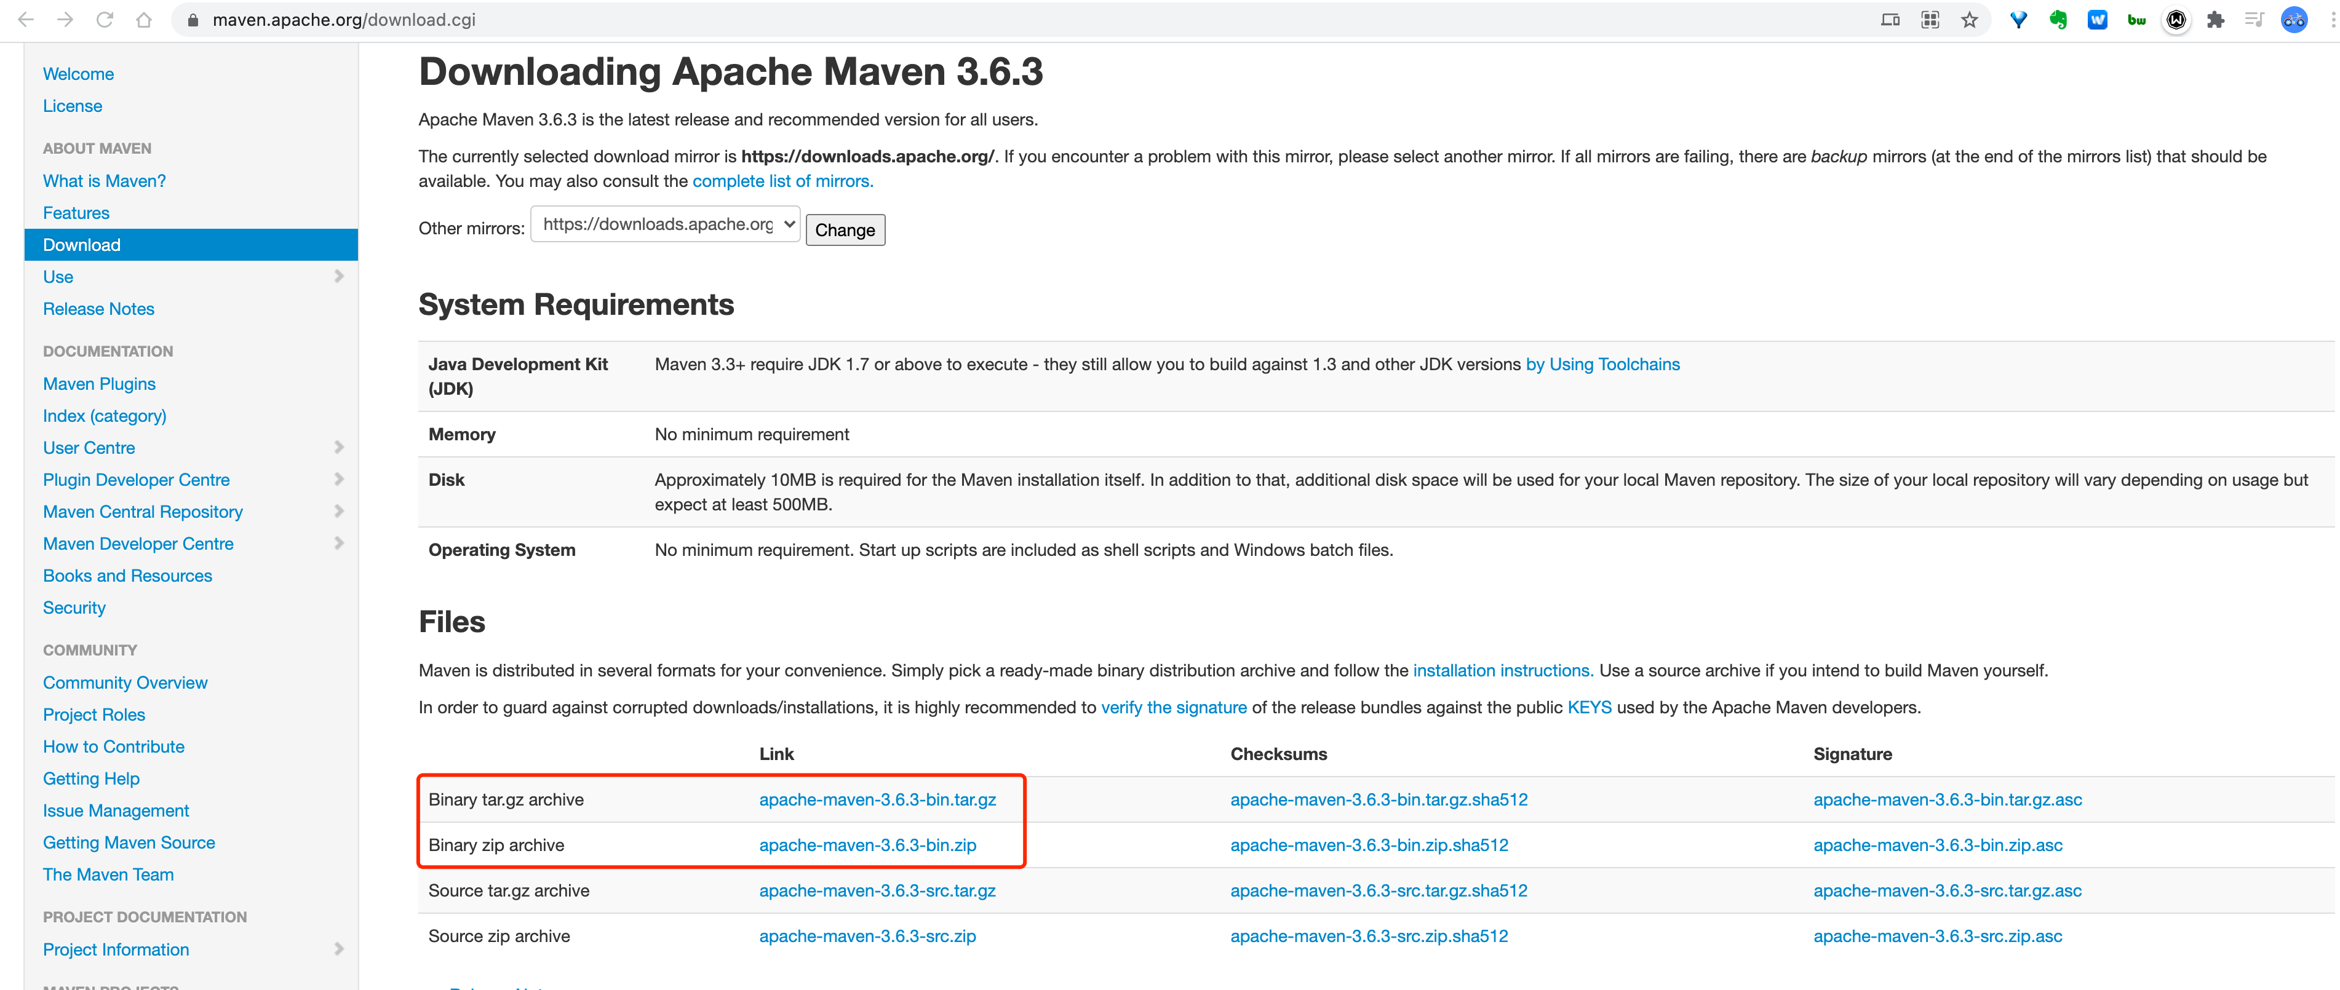
Task: Click the QR code grid icon in address bar
Action: click(x=1930, y=19)
